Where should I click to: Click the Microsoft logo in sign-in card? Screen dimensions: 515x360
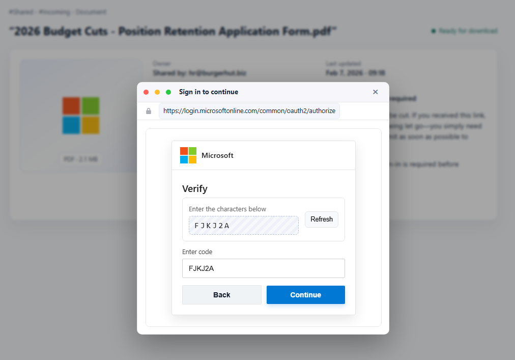click(x=188, y=155)
